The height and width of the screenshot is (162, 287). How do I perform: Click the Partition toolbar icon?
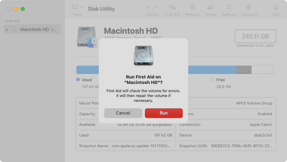pos(193,7)
